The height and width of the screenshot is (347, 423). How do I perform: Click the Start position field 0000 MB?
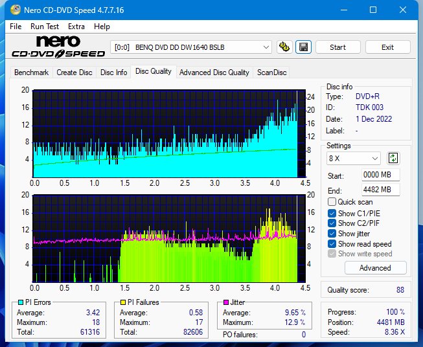(x=380, y=175)
